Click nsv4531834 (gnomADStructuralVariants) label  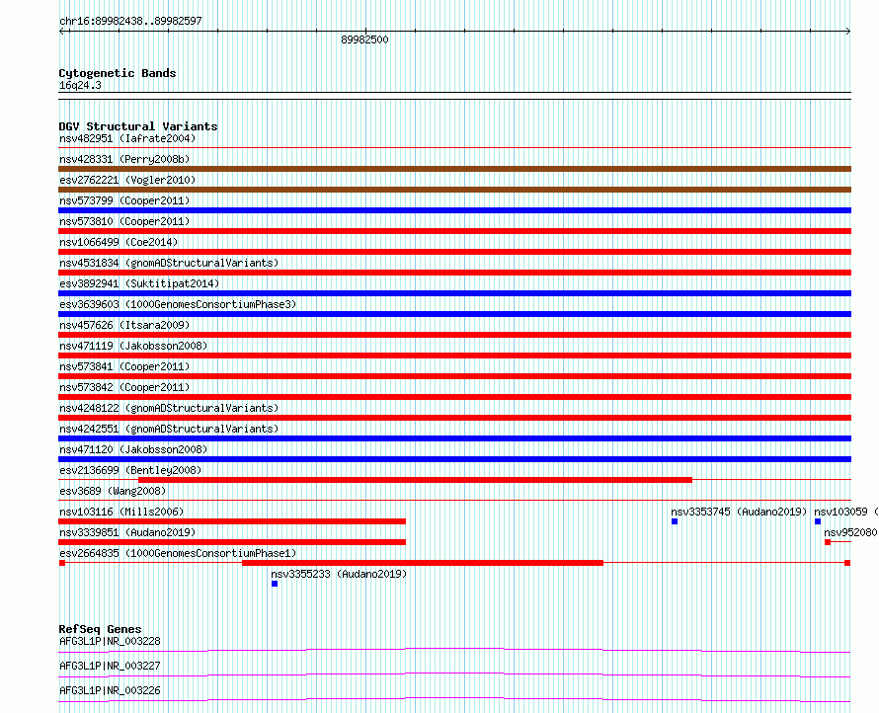tap(169, 263)
